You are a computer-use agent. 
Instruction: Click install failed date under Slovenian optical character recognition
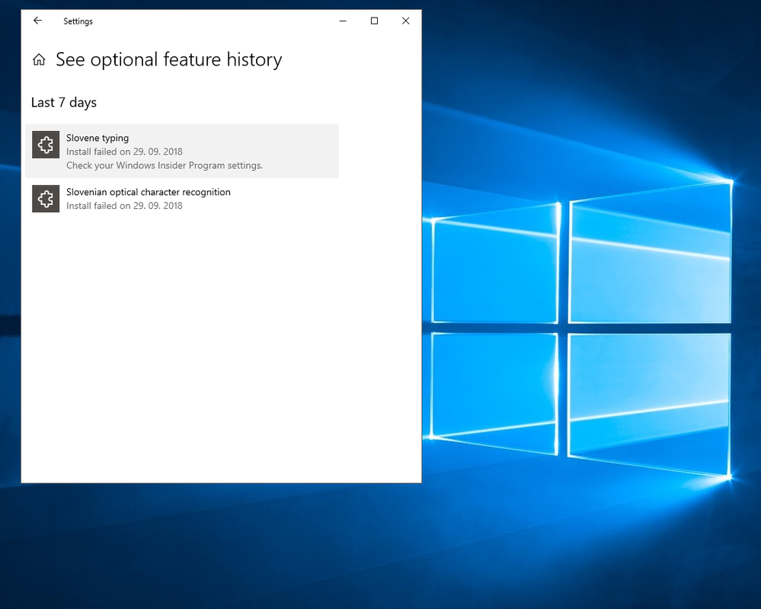pyautogui.click(x=124, y=206)
